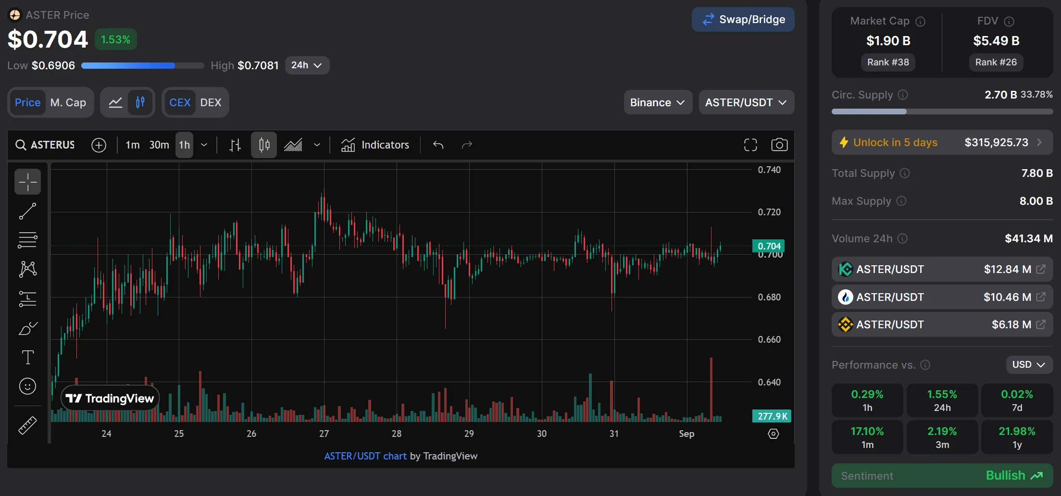Select the area chart style icon
Screen dimensions: 1061x496
tap(293, 145)
